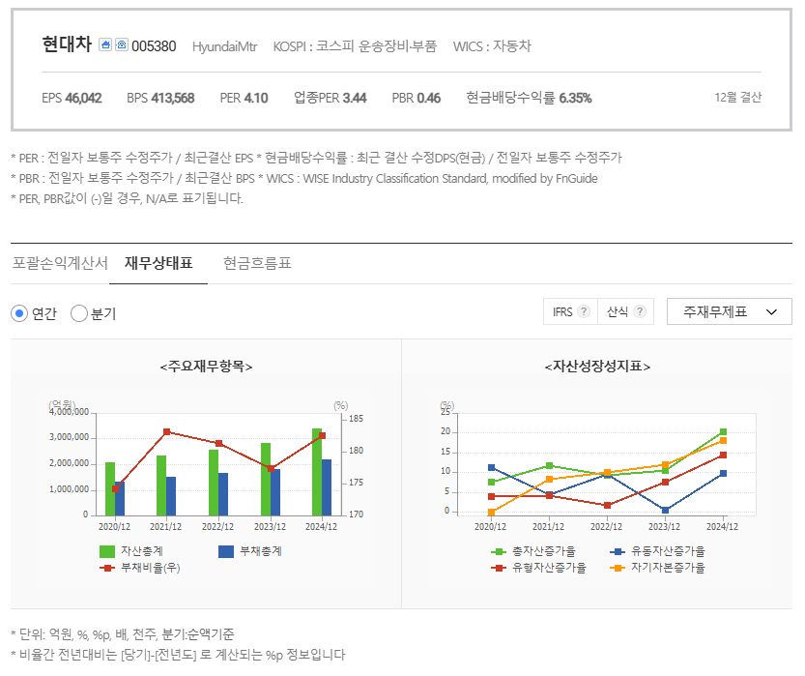Viewport: 805px width, 676px height.
Task: Click the 2023/12 label on 자산성장성지표 chart
Action: point(664,526)
